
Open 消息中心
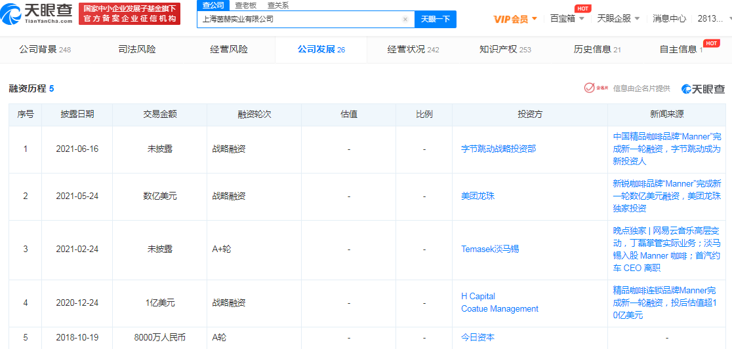[669, 18]
